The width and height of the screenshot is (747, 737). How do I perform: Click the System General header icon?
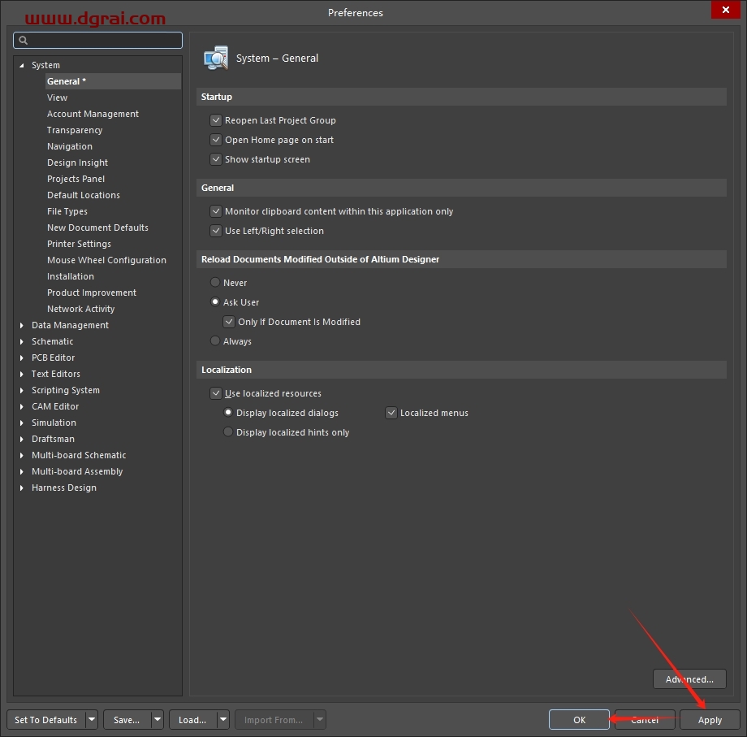tap(215, 59)
